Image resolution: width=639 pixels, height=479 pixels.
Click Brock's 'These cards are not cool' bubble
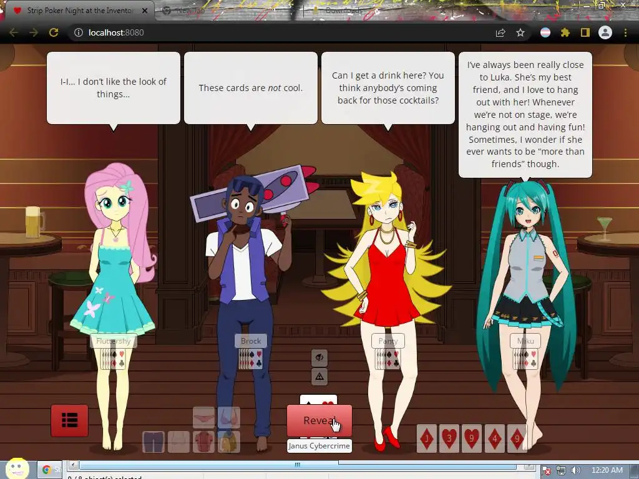251,87
